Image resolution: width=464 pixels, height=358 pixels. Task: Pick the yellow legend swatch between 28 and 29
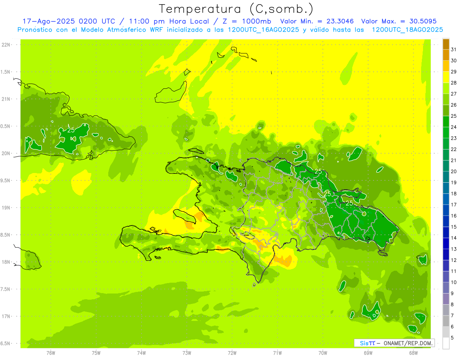click(446, 77)
